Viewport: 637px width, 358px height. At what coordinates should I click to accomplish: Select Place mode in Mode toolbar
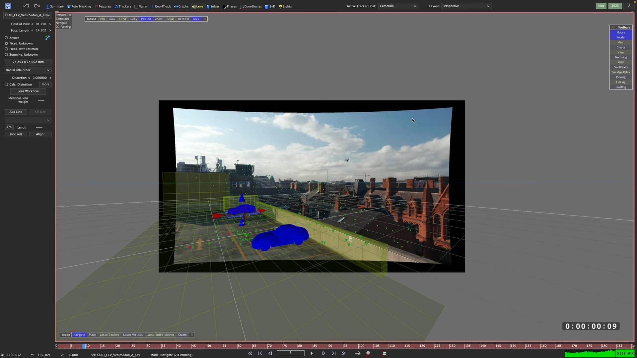92,335
